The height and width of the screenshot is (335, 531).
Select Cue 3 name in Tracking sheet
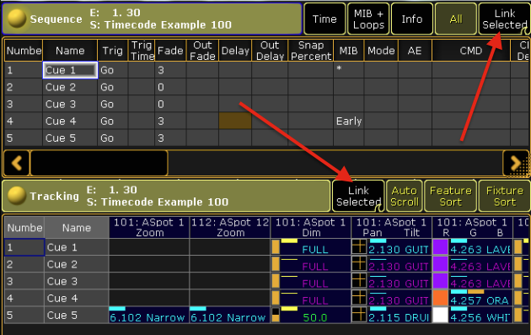77,281
